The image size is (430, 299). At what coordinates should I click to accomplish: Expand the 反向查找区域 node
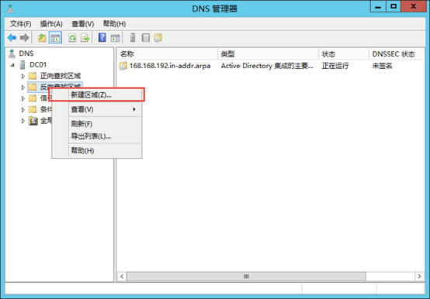(23, 88)
